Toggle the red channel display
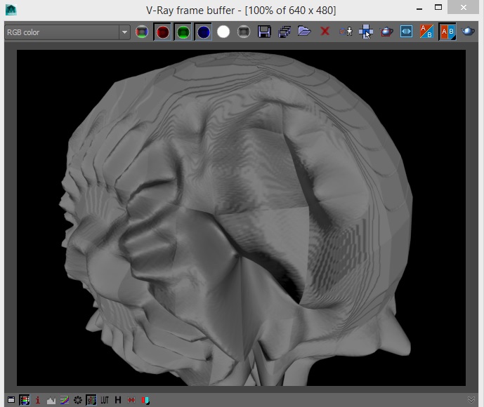 (x=163, y=32)
